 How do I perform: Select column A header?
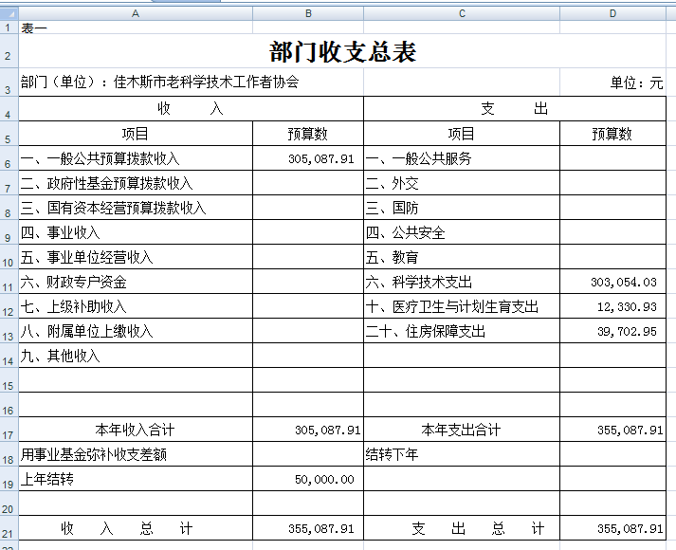136,14
